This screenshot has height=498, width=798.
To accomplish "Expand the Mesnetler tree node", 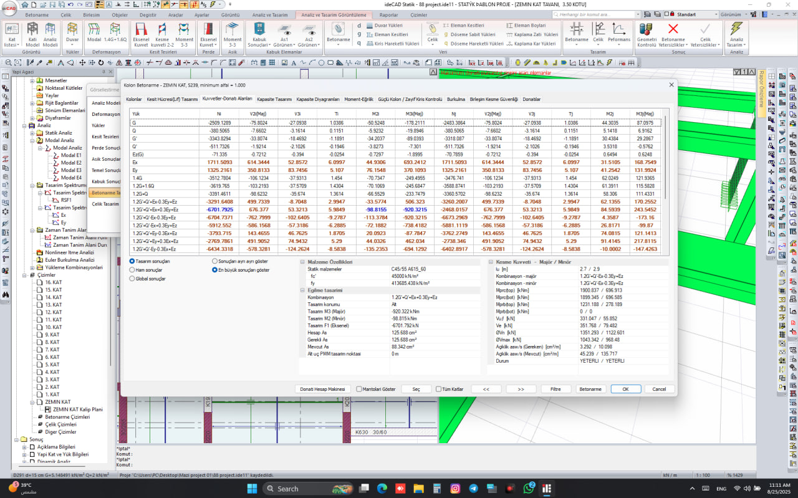I will coord(32,80).
